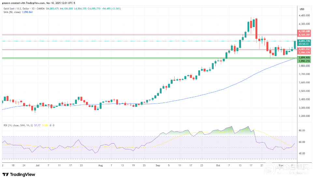Select the 4,400.000 label on price scale

coord(304,15)
